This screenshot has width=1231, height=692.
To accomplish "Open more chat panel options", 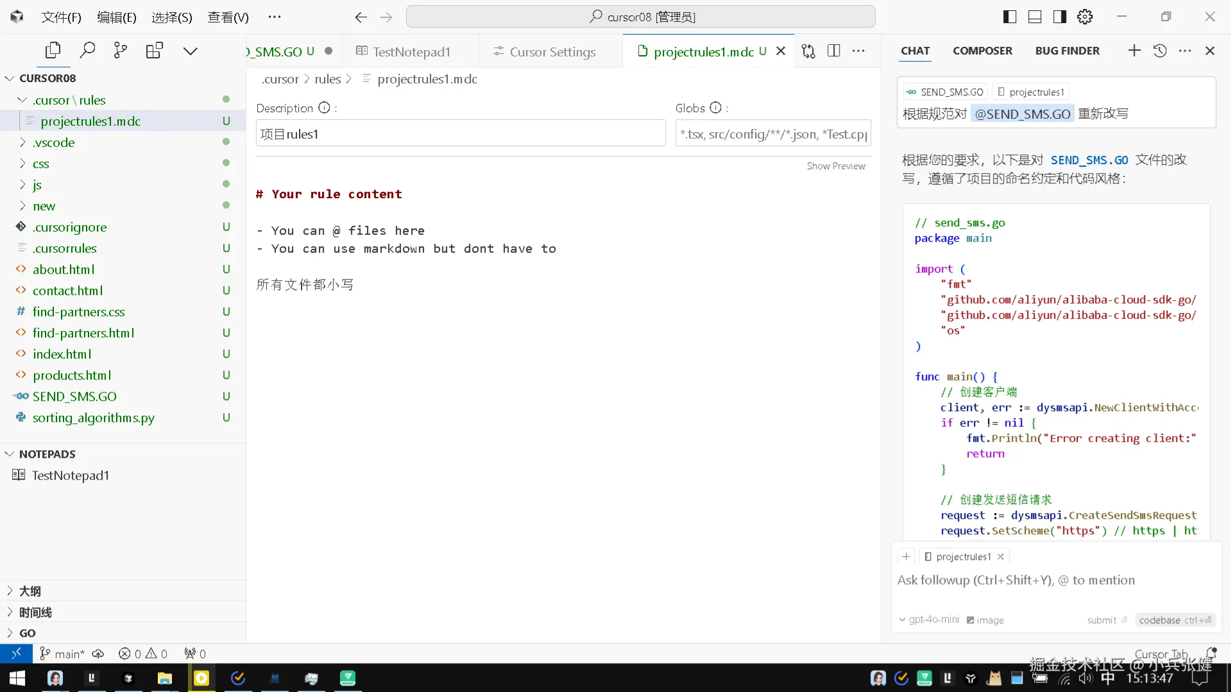I will point(1185,51).
